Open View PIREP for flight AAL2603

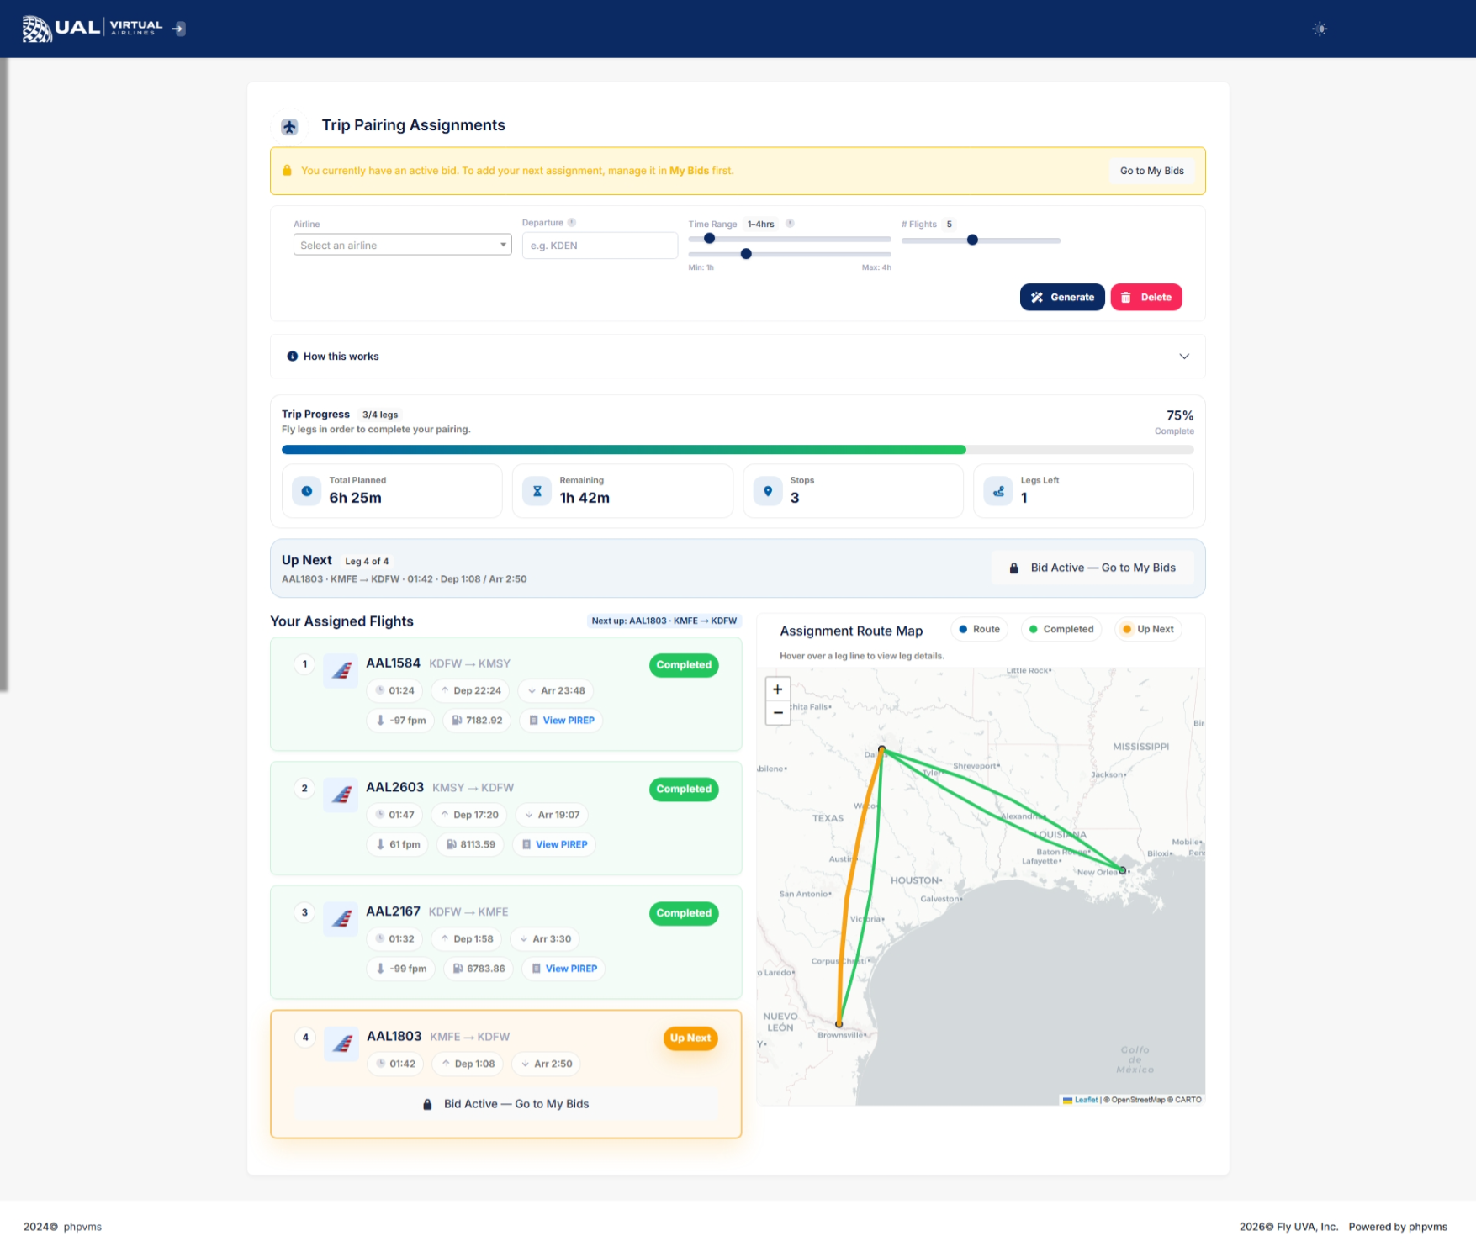554,845
